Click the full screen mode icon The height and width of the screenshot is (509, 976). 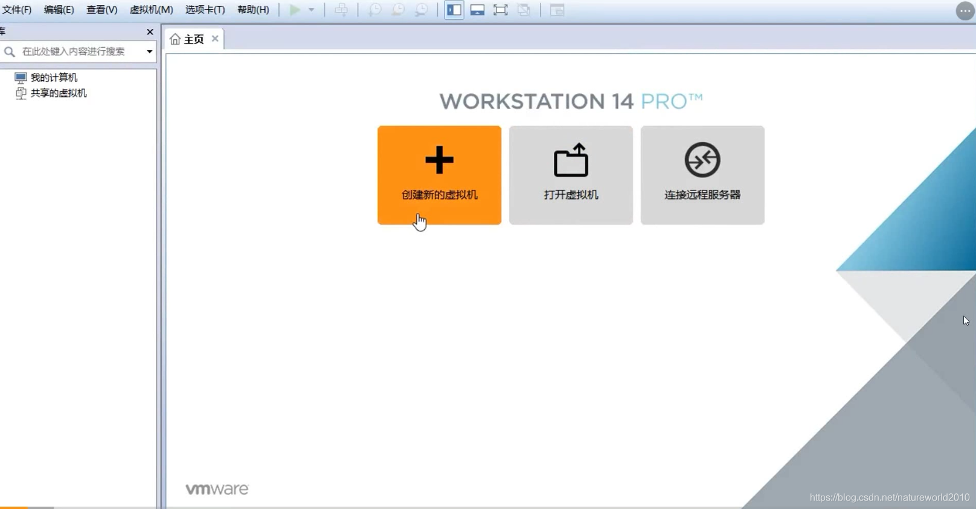[500, 10]
